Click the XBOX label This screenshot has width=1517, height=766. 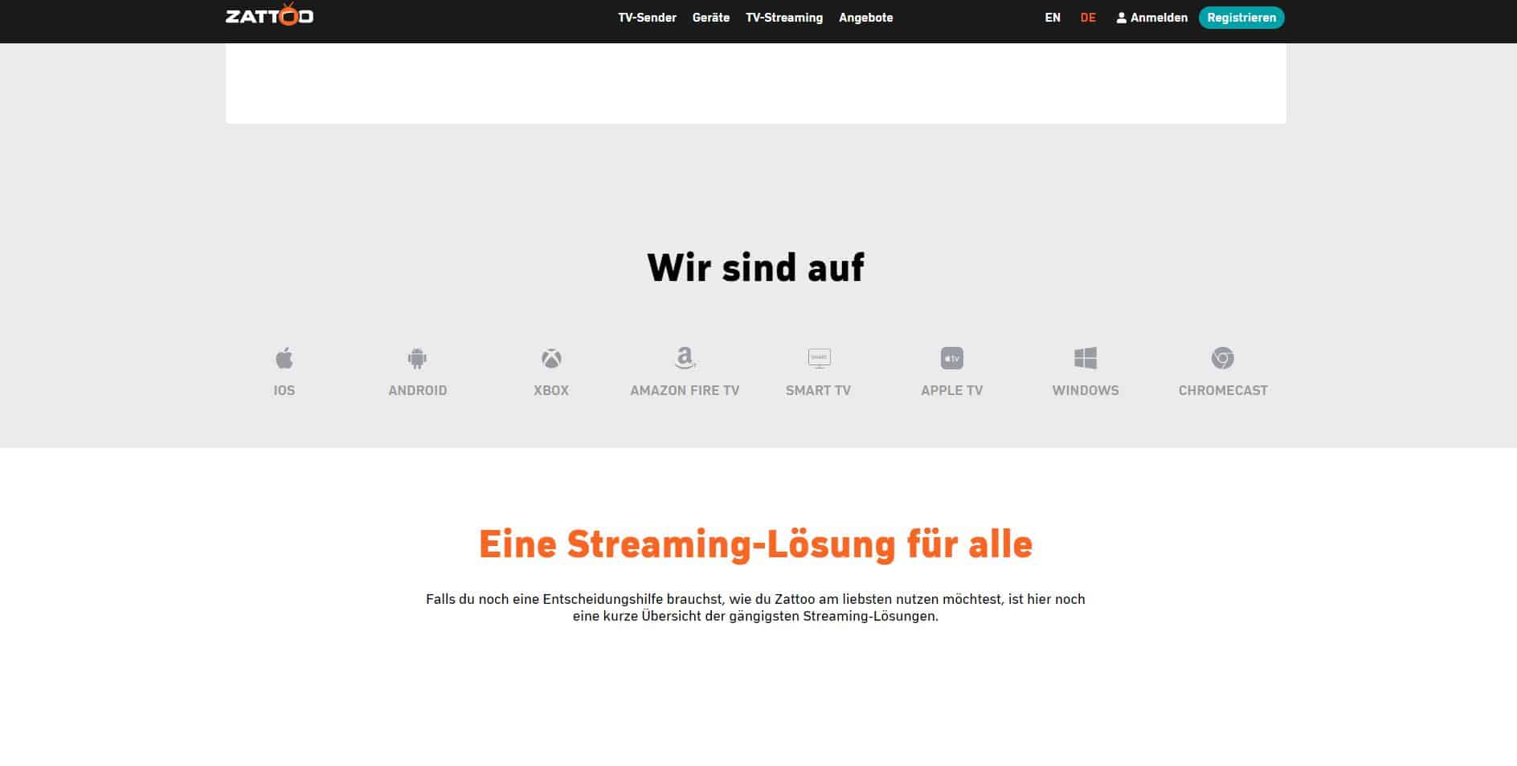tap(551, 390)
